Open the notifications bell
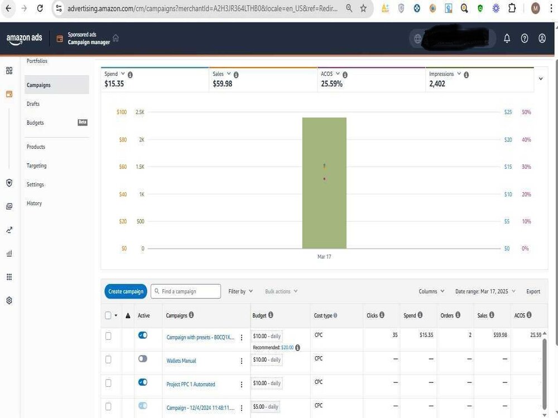The height and width of the screenshot is (418, 558). (x=507, y=38)
